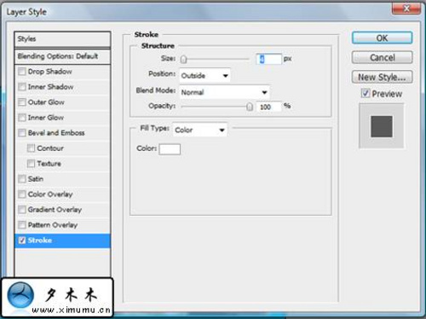Click the Opacity slider handle
The width and height of the screenshot is (426, 319).
250,107
